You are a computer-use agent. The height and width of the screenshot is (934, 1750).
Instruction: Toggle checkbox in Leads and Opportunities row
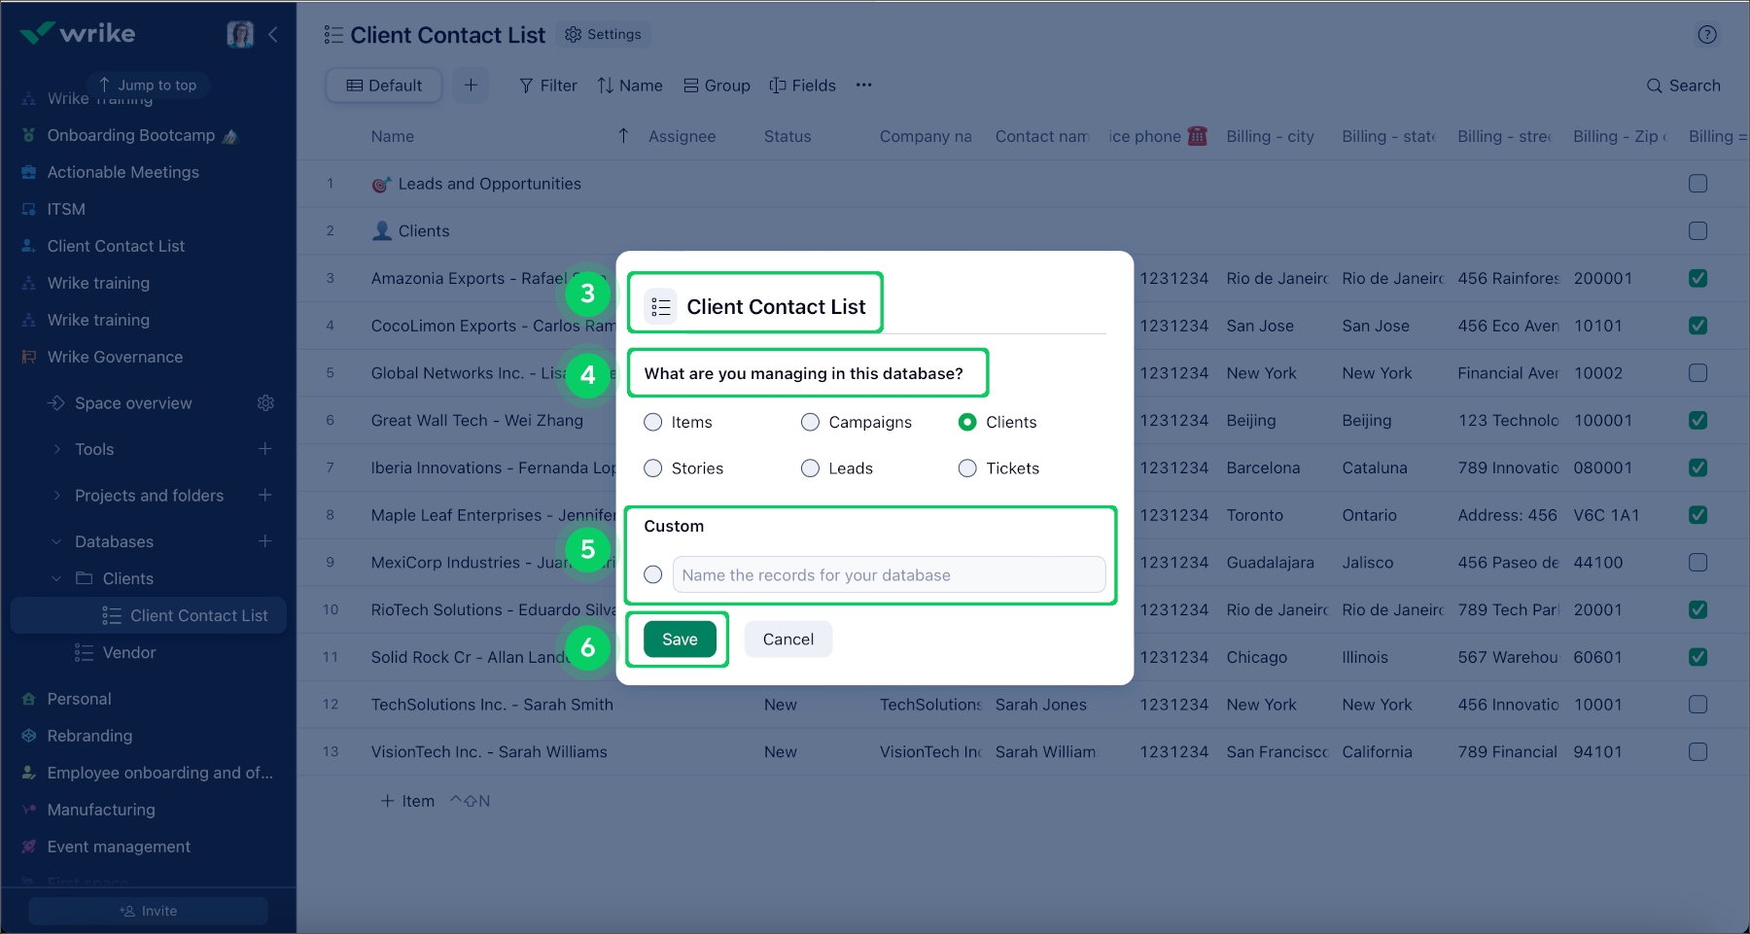[x=1697, y=184]
